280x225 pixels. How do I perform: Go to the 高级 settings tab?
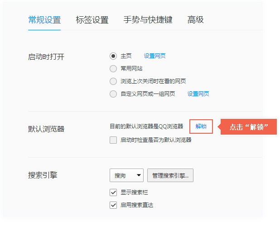196,20
